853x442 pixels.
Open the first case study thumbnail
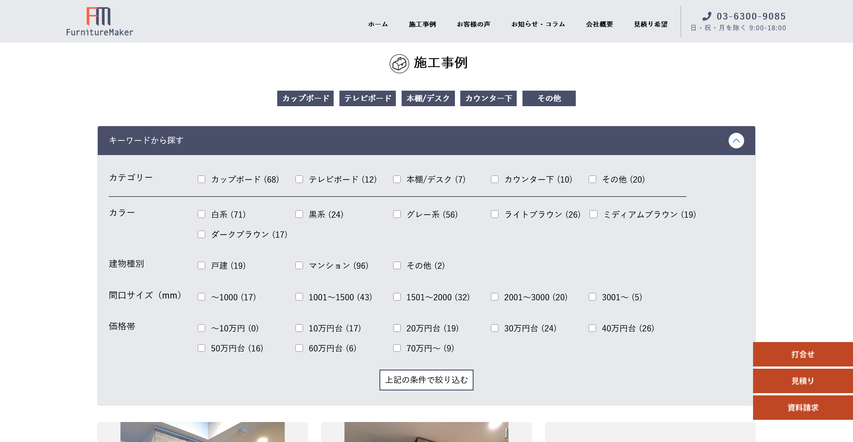tap(203, 432)
